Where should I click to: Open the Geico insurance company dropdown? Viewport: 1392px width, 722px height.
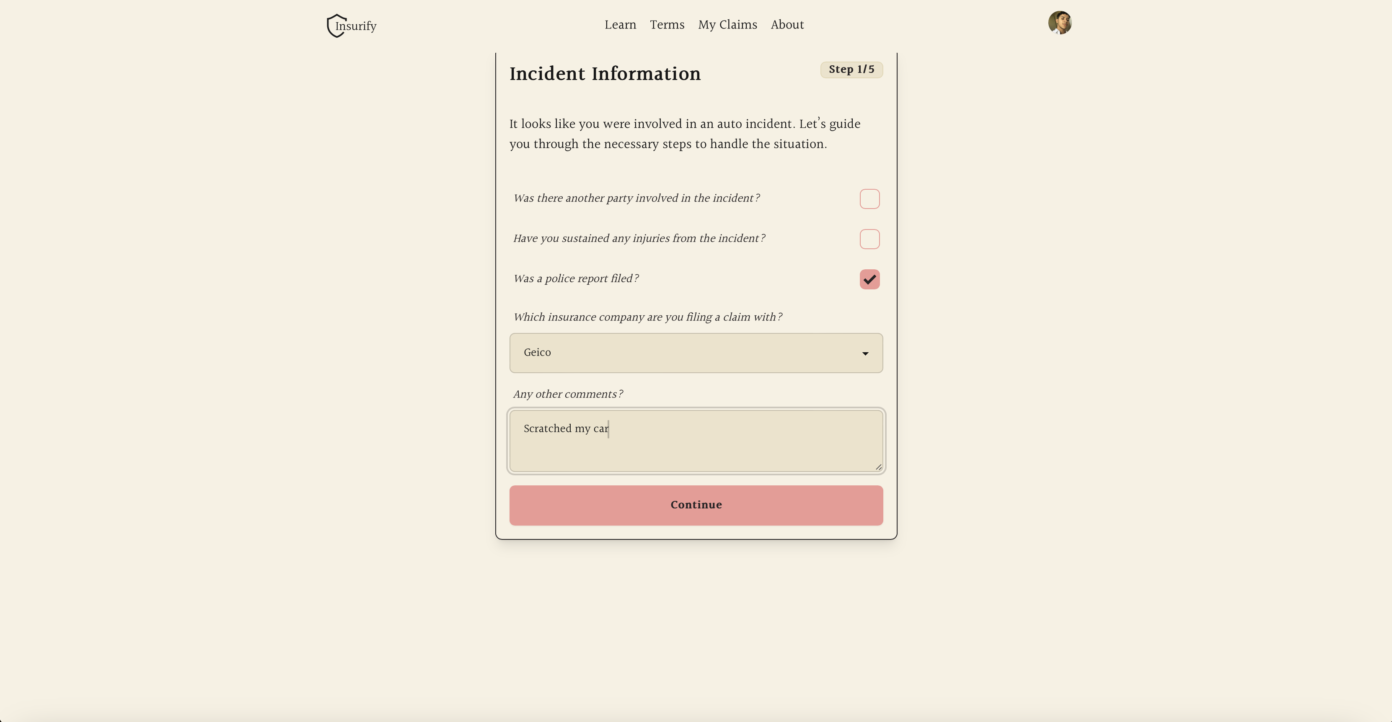696,353
